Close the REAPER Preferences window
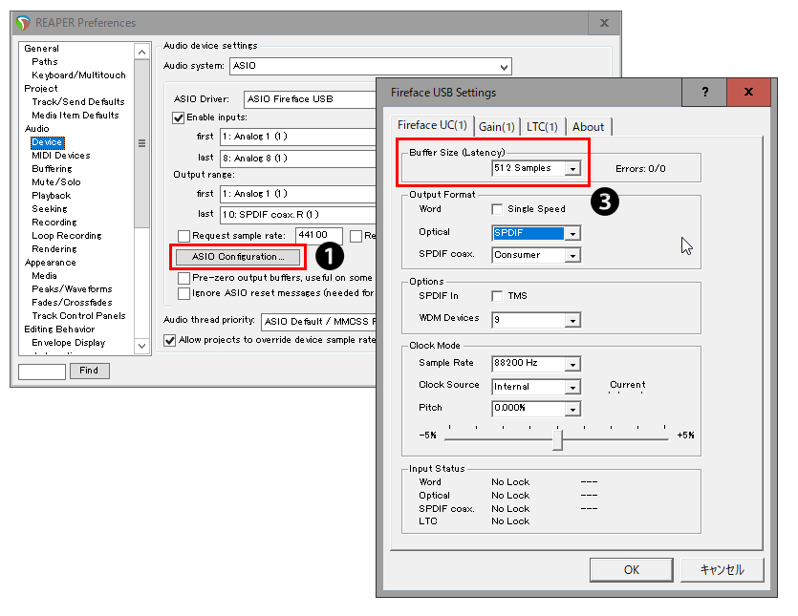Screen dimensions: 798x616 604,23
